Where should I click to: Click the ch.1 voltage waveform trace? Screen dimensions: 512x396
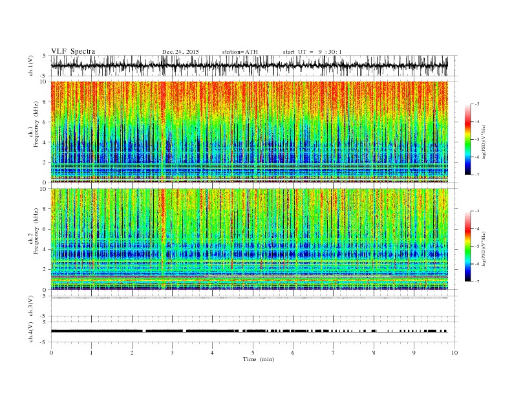[249, 65]
